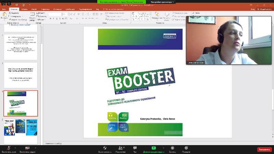Click Copy button in clipboard group
This screenshot has height=154, width=274.
[16, 16]
